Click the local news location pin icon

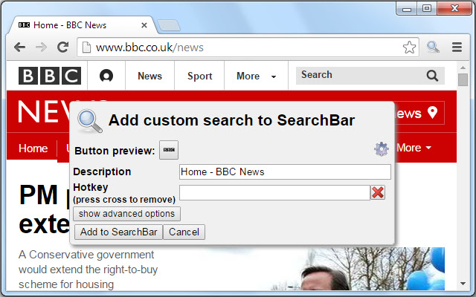(x=432, y=113)
